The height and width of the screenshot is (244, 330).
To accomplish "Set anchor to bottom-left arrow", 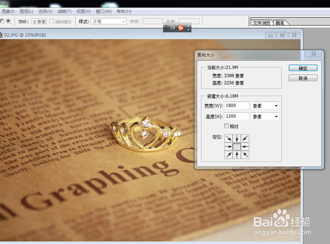I will (229, 155).
